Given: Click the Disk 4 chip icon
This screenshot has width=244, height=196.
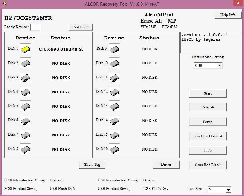Looking at the screenshot, I should (25, 92).
